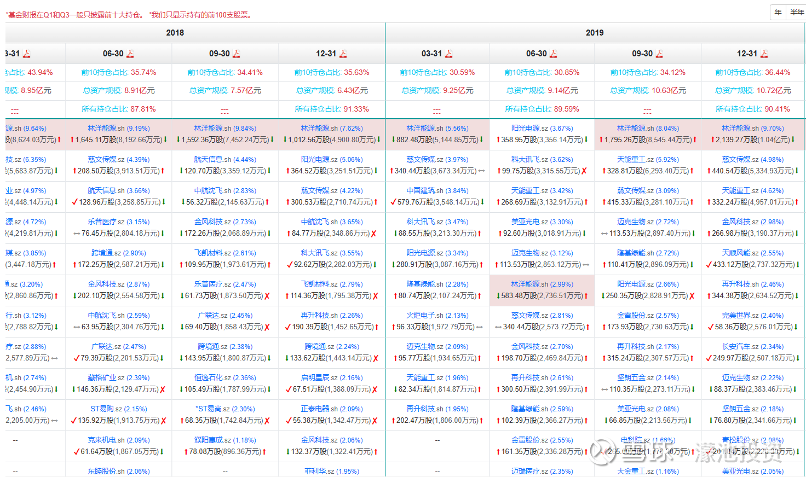Image resolution: width=806 pixels, height=477 pixels.
Task: Select the 2019 year header
Action: [595, 33]
